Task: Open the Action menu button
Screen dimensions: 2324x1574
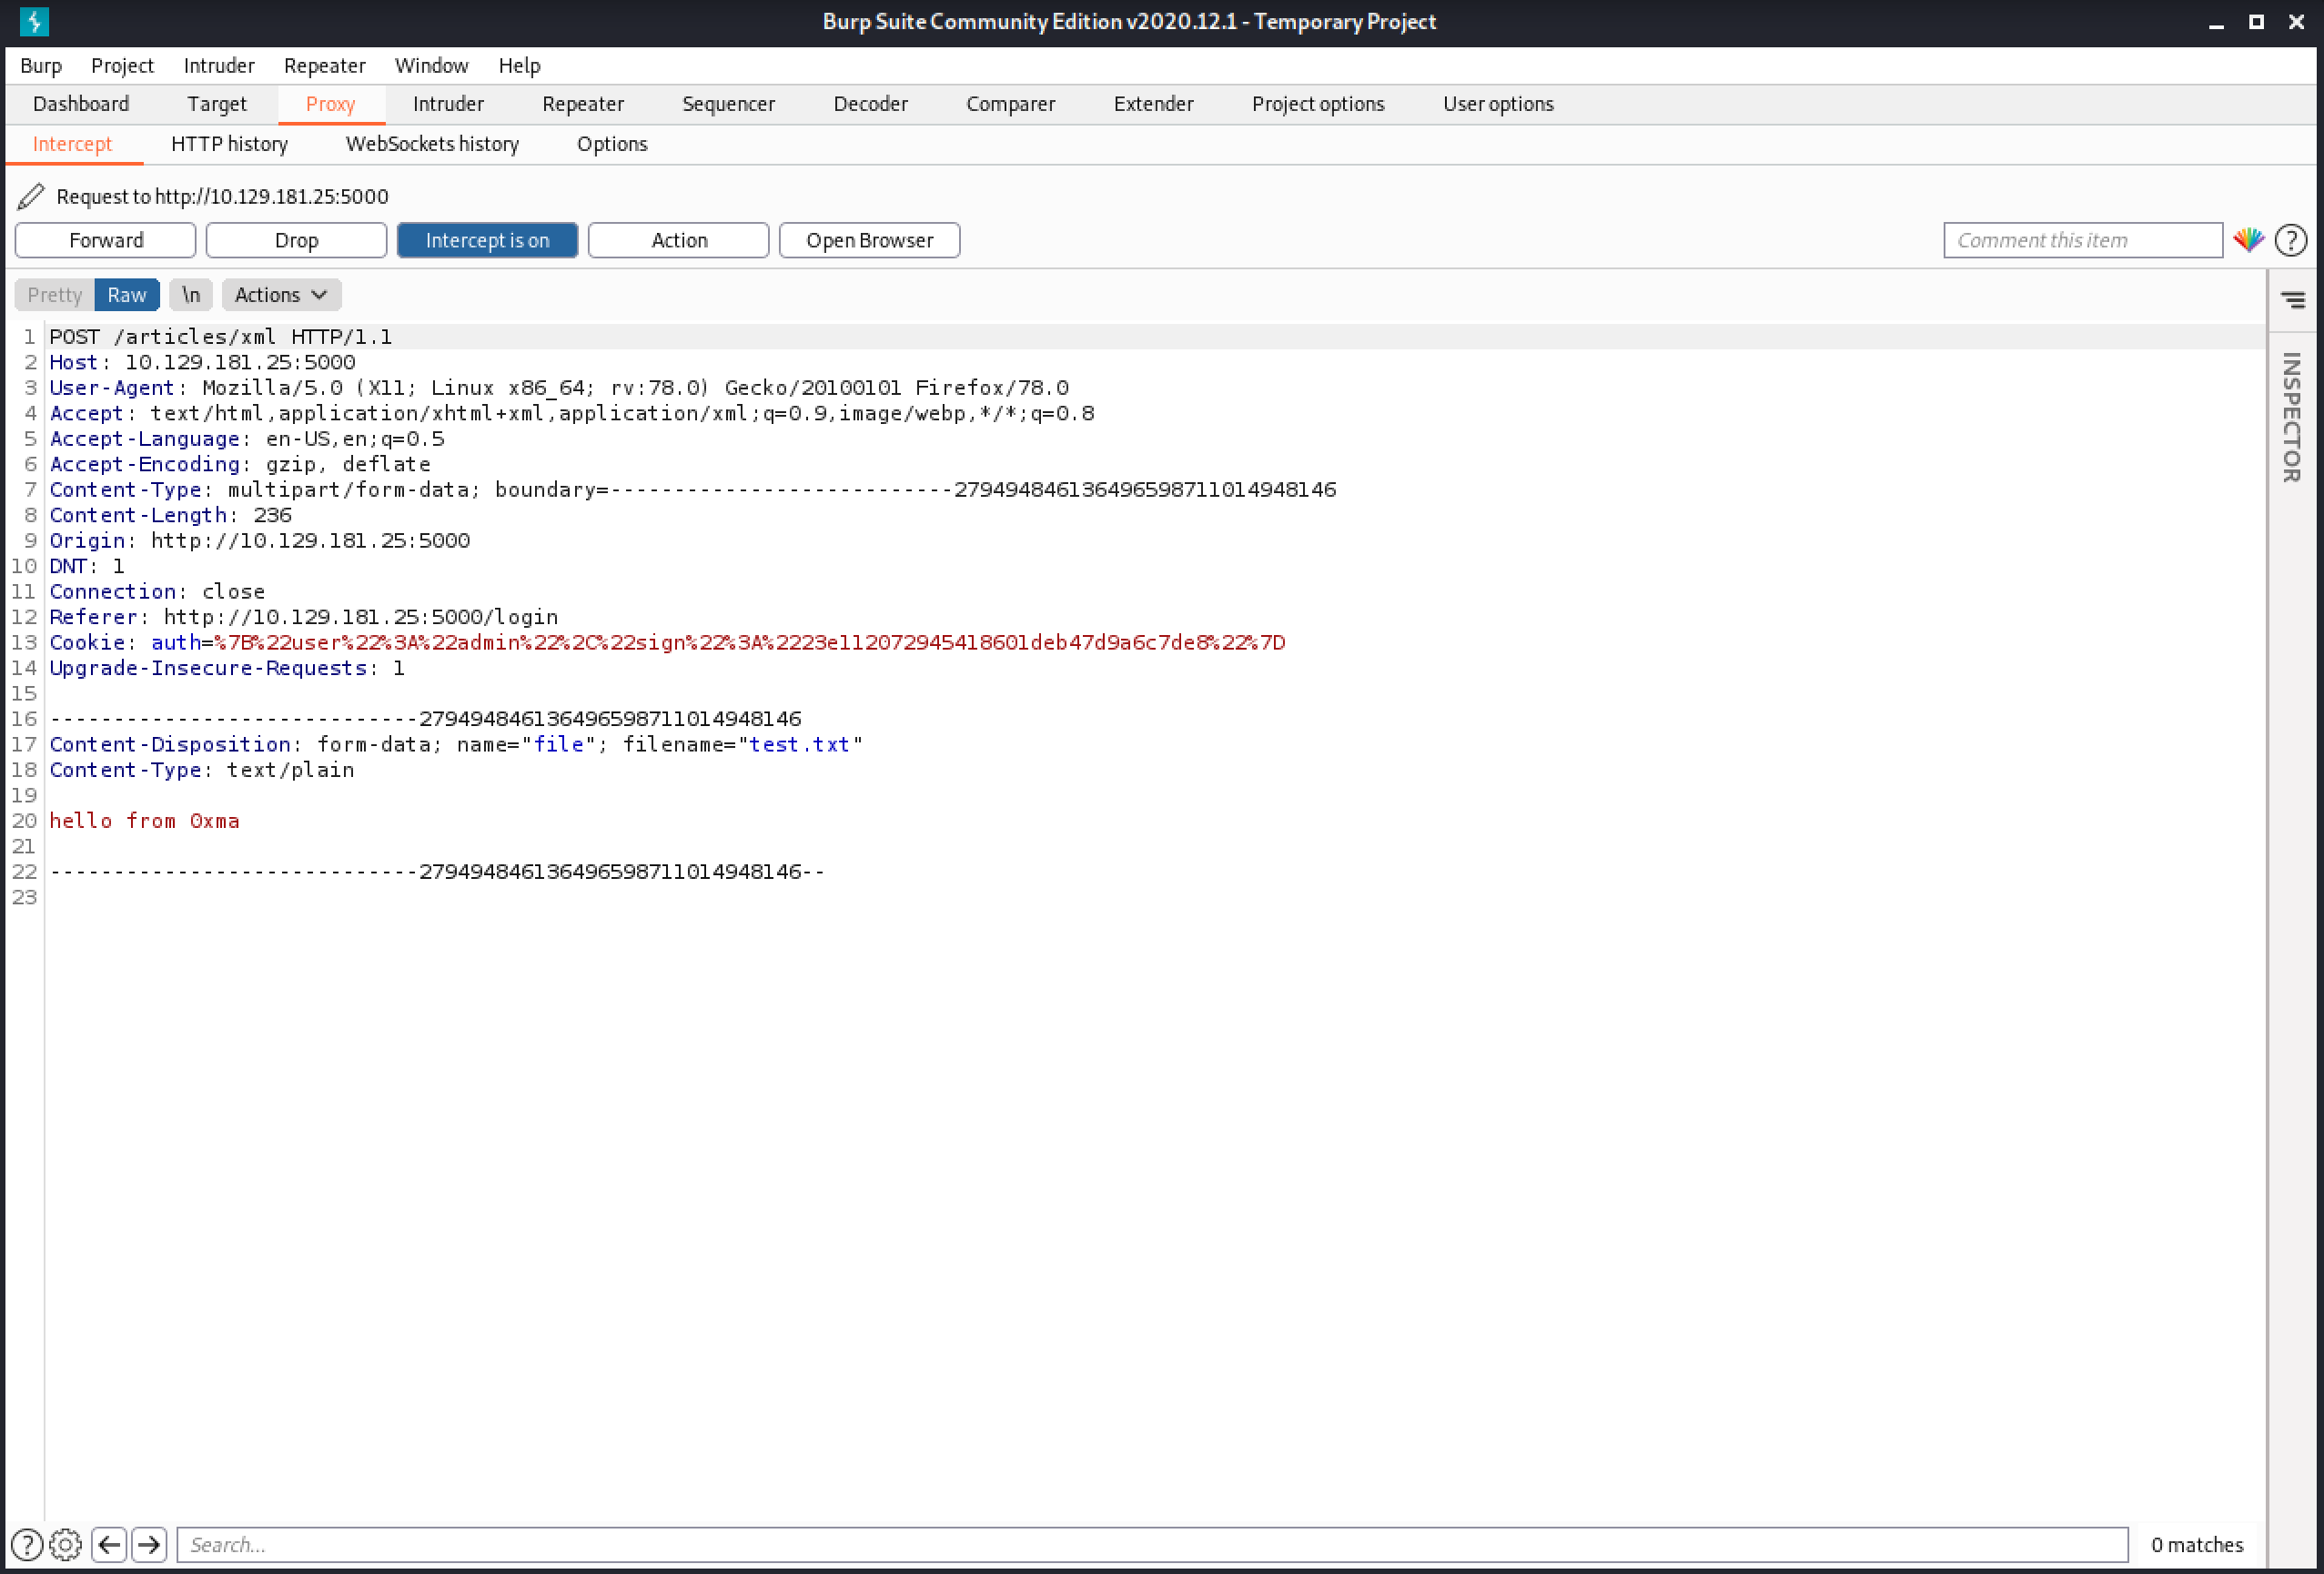Action: [678, 240]
